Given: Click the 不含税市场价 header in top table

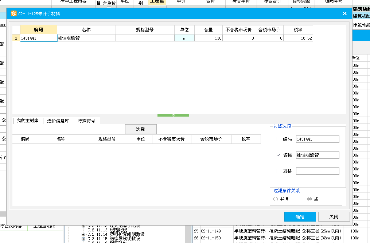Looking at the screenshot, I should tap(238, 30).
